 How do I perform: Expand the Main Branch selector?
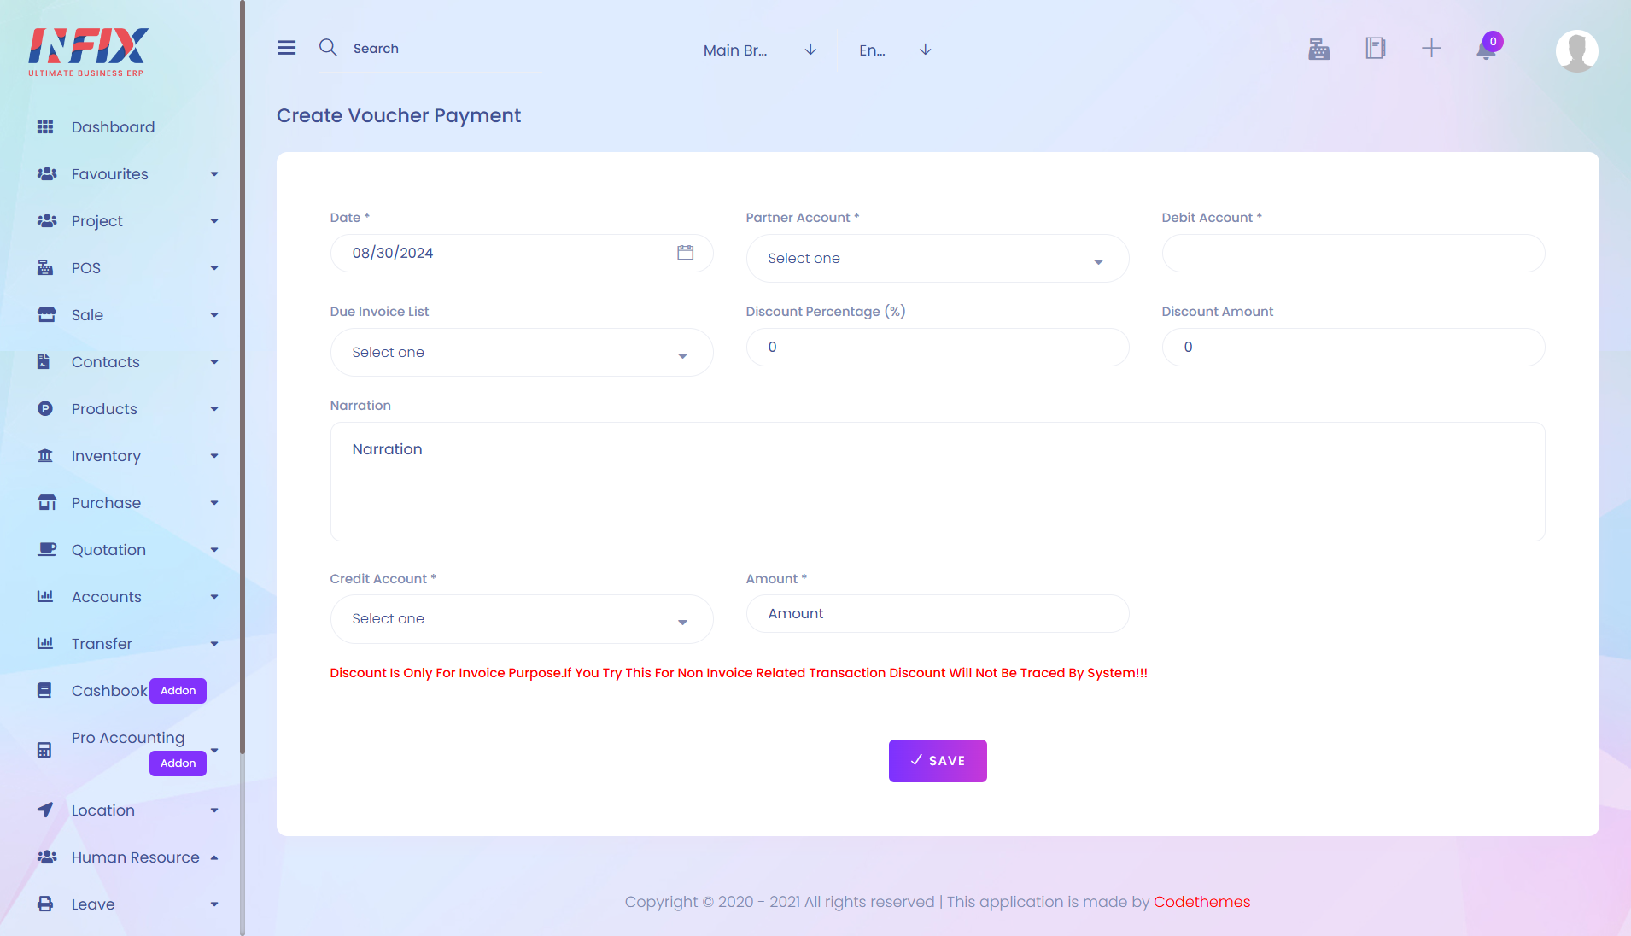pos(760,50)
